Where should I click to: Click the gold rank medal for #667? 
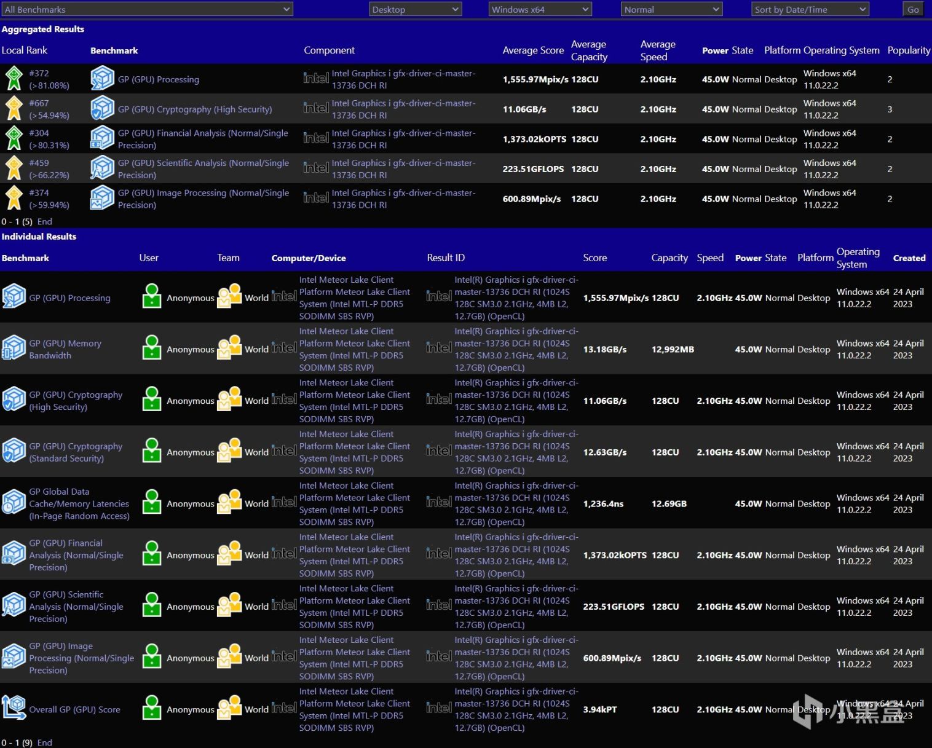(14, 109)
